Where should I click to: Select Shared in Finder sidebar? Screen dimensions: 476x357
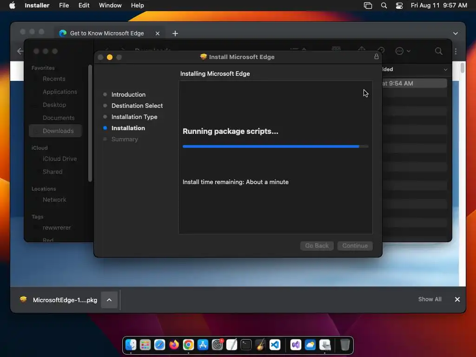[52, 172]
